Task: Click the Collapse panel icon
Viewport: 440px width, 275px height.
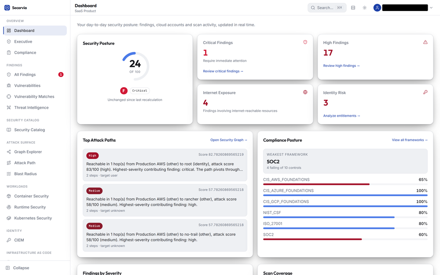Action: pos(8,268)
